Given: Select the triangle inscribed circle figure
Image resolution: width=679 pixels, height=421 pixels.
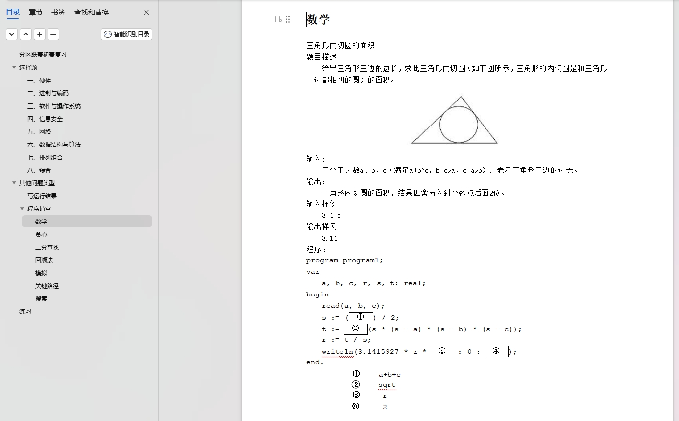Looking at the screenshot, I should click(454, 120).
